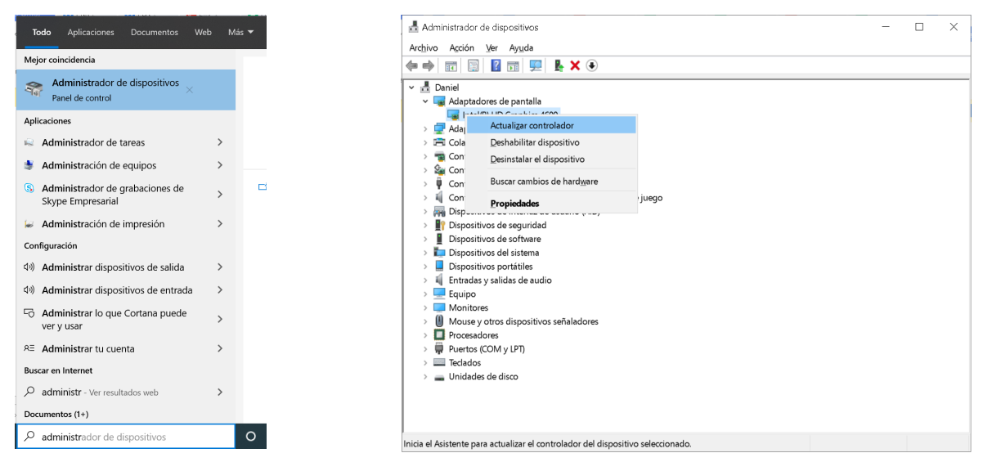Image resolution: width=992 pixels, height=462 pixels.
Task: Open the Administrador de tareas chevron arrow
Action: pyautogui.click(x=220, y=142)
